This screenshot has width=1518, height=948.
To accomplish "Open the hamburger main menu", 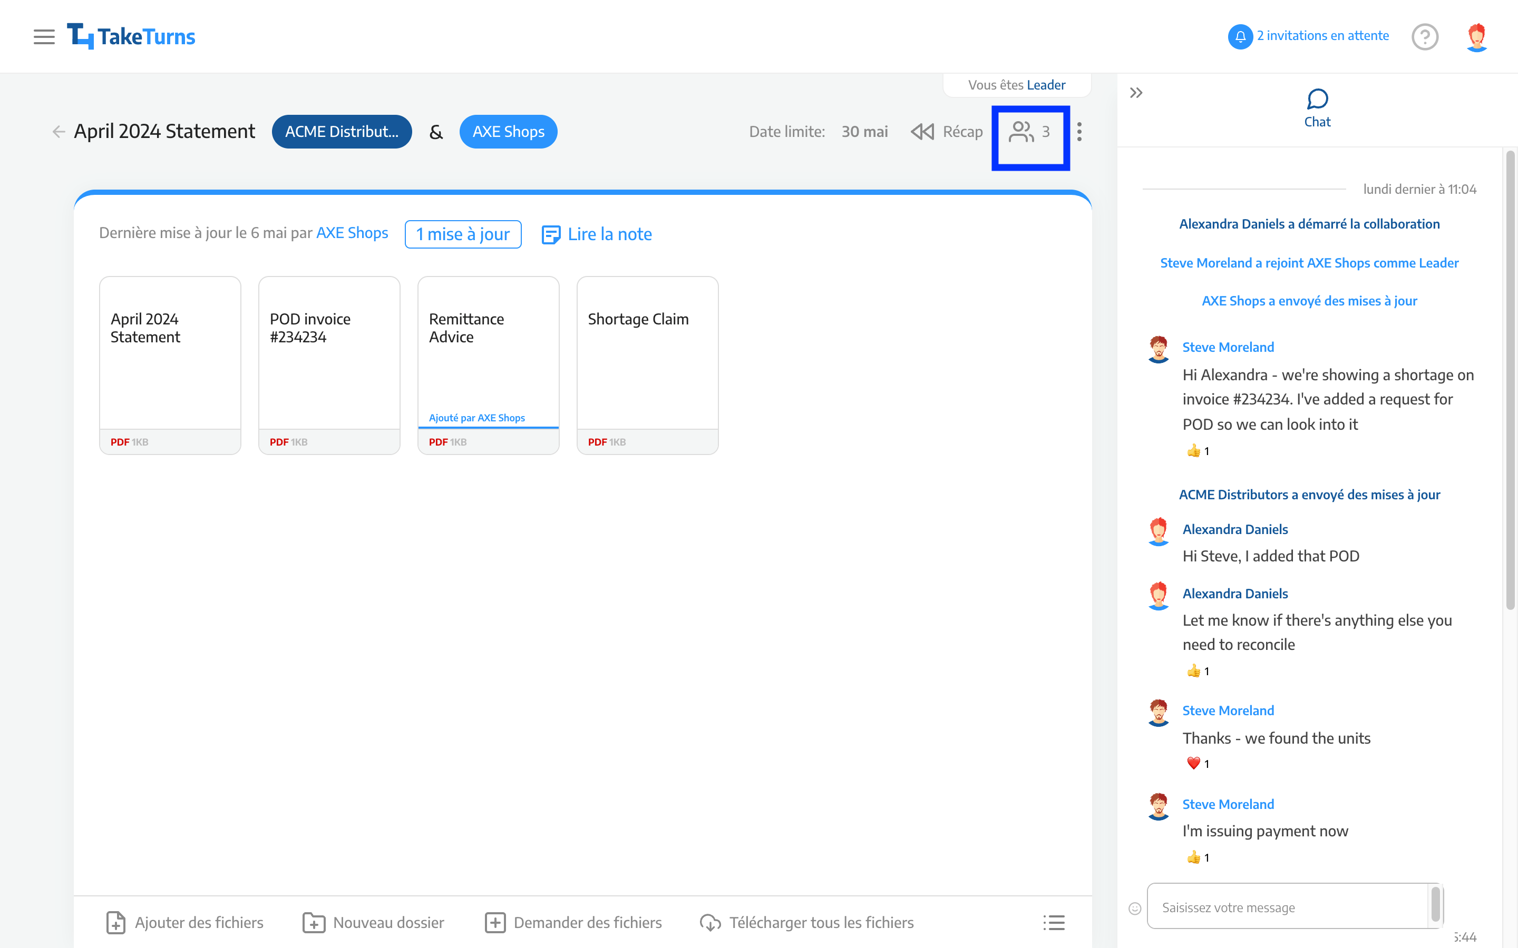I will click(44, 36).
